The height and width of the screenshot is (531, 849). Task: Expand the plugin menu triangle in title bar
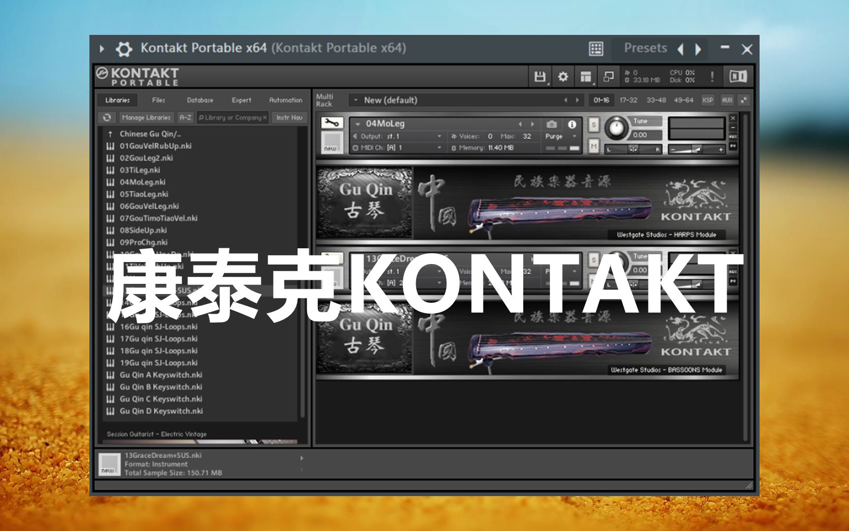coord(102,49)
